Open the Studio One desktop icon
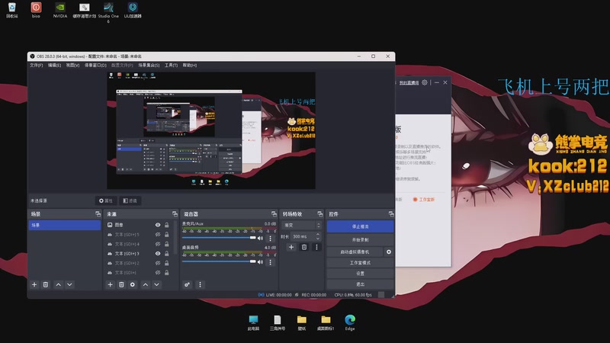 pyautogui.click(x=108, y=11)
